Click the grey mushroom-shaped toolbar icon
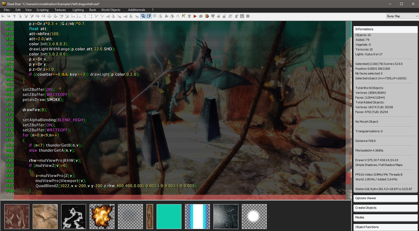Screen dimensions: 419x231 pyautogui.click(x=189, y=16)
